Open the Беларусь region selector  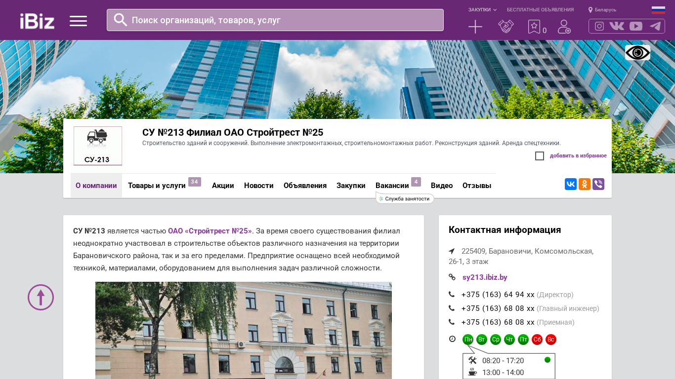click(x=605, y=10)
